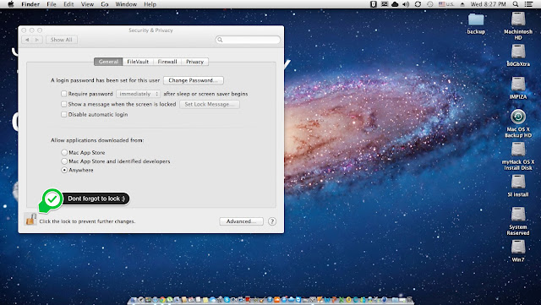Open the Go menu
The width and height of the screenshot is (541, 305).
point(105,4)
